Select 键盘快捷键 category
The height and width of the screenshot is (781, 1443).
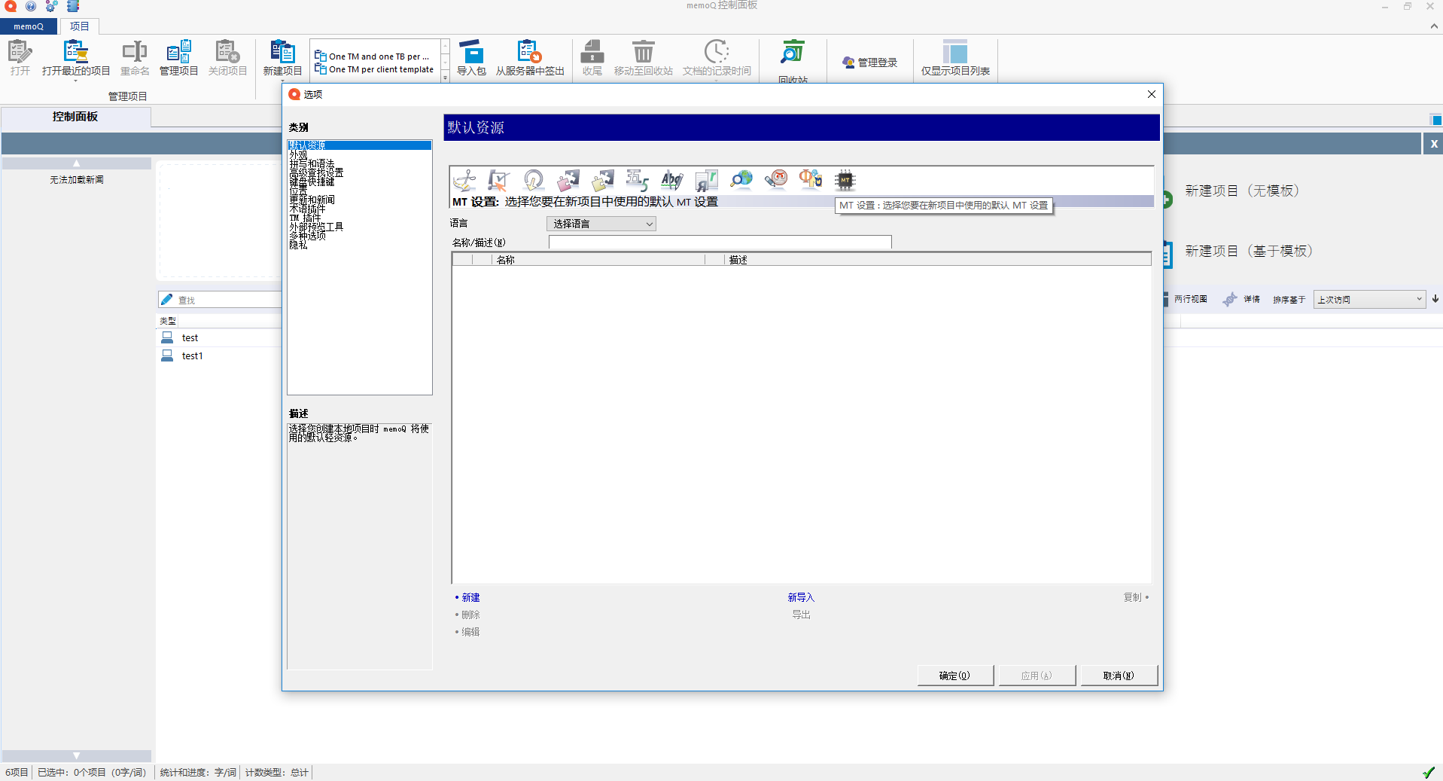pos(312,182)
